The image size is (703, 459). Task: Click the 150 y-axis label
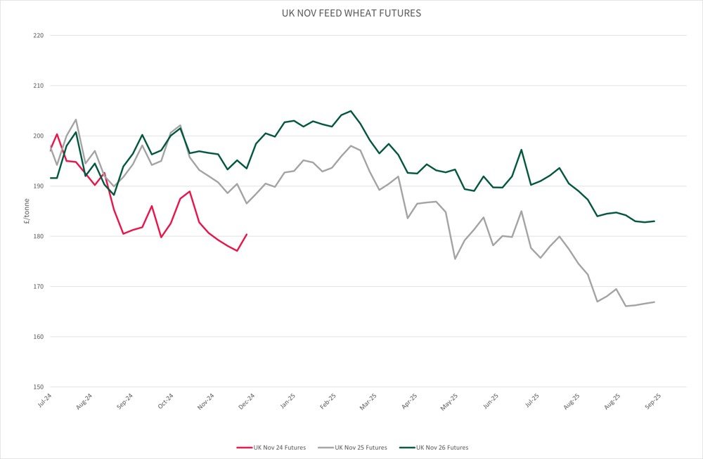point(39,387)
